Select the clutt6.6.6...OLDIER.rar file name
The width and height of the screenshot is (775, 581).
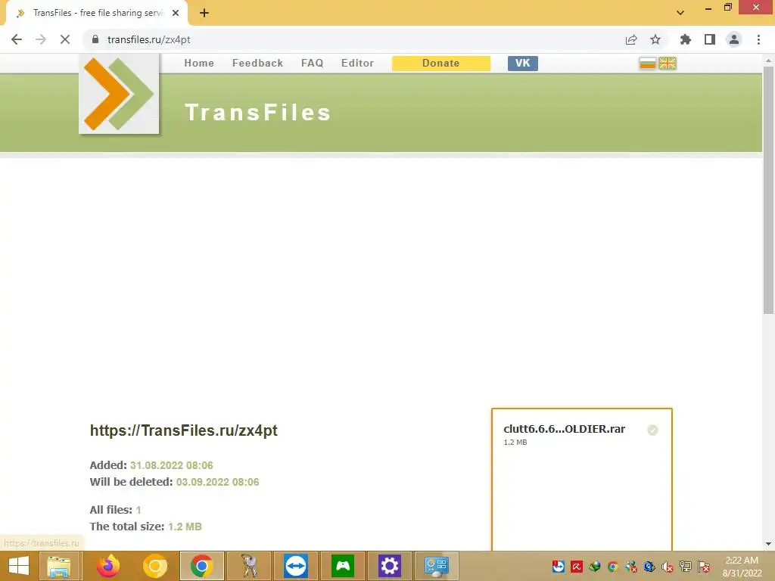[x=564, y=429]
